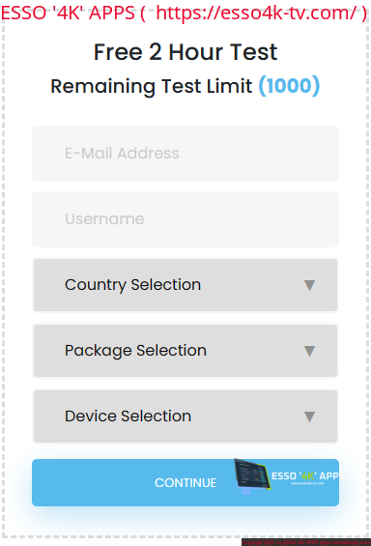Open the Country Selection dropdown
This screenshot has height=546, width=371.
click(185, 285)
